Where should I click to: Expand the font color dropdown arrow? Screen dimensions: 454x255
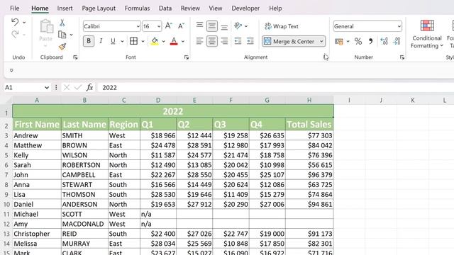183,41
